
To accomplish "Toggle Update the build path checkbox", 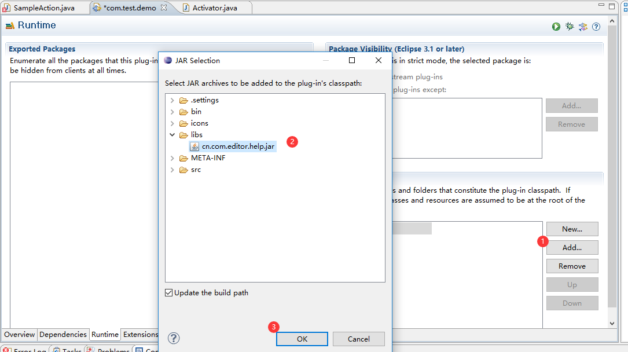I will (169, 293).
